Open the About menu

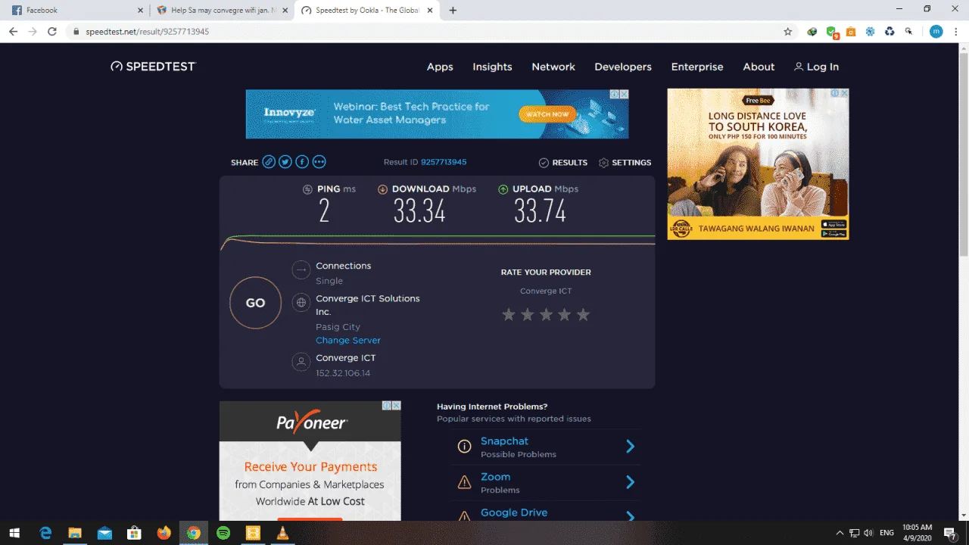(759, 67)
